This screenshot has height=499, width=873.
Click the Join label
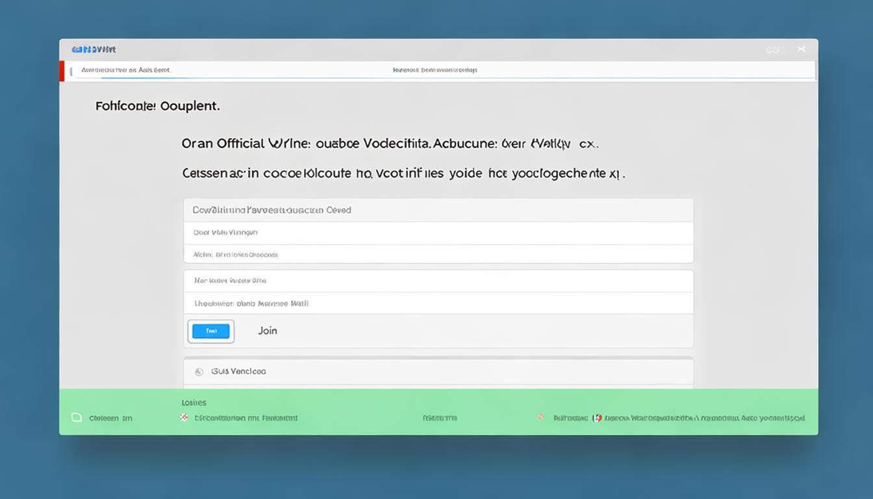(x=268, y=331)
